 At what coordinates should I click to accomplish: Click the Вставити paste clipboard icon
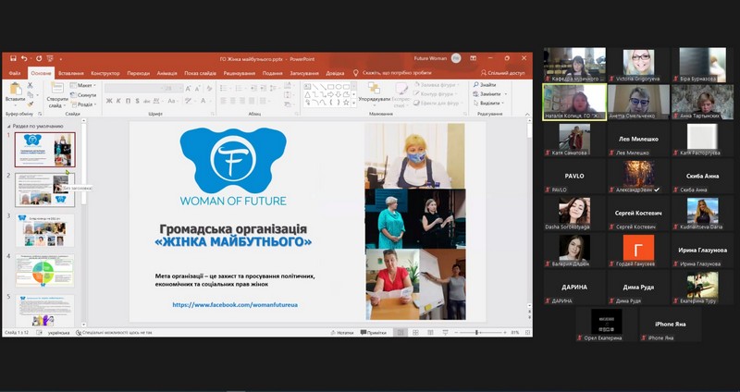pyautogui.click(x=16, y=89)
